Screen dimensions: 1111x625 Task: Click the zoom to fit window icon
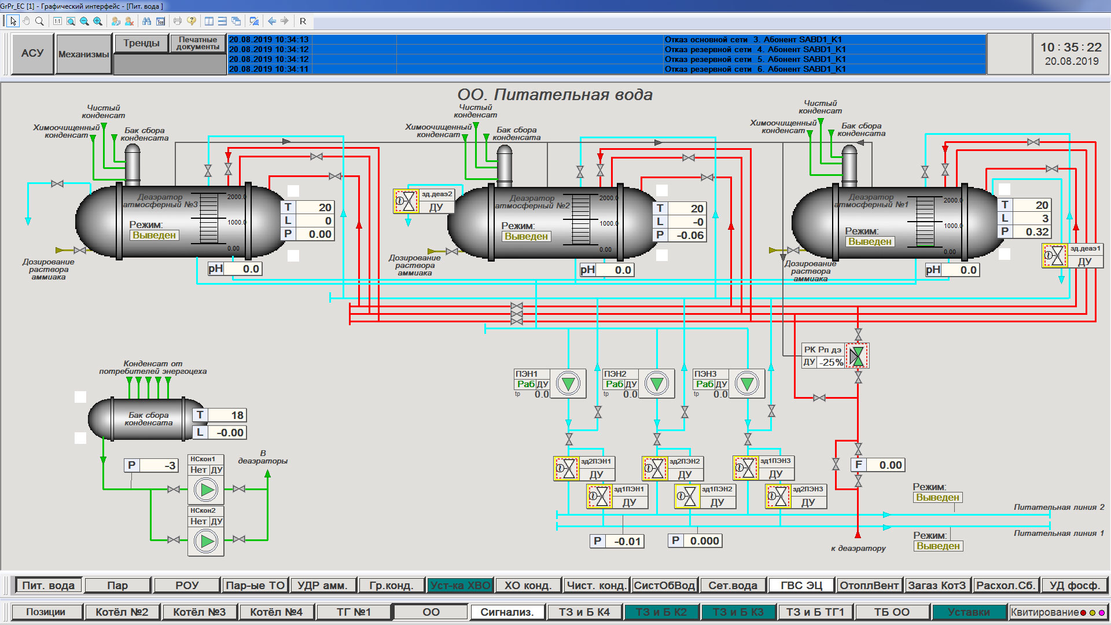(x=71, y=21)
